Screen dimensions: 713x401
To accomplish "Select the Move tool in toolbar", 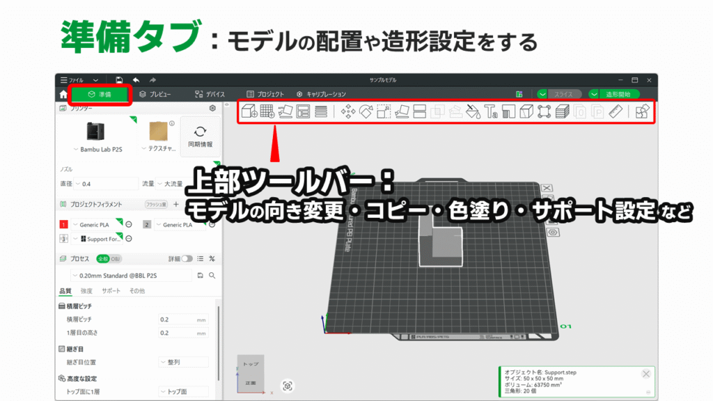I will point(348,111).
